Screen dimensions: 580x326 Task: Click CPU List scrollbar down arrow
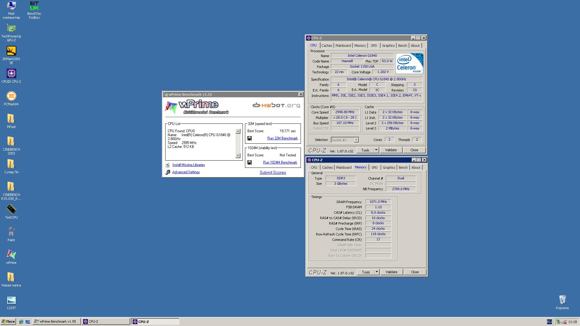click(238, 156)
